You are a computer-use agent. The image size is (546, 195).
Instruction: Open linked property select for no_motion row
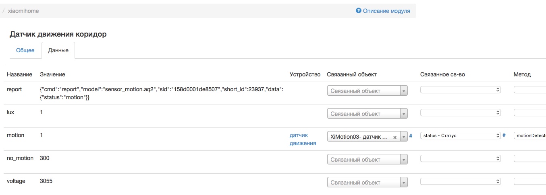coord(460,159)
